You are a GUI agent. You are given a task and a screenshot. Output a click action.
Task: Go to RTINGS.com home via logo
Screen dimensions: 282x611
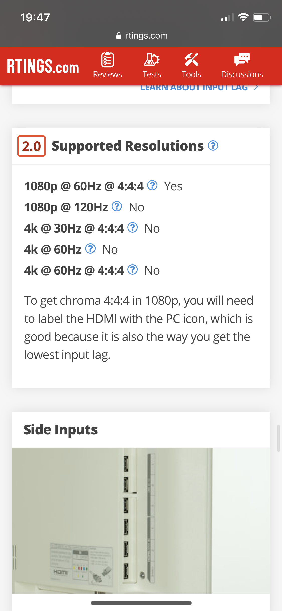pos(43,66)
